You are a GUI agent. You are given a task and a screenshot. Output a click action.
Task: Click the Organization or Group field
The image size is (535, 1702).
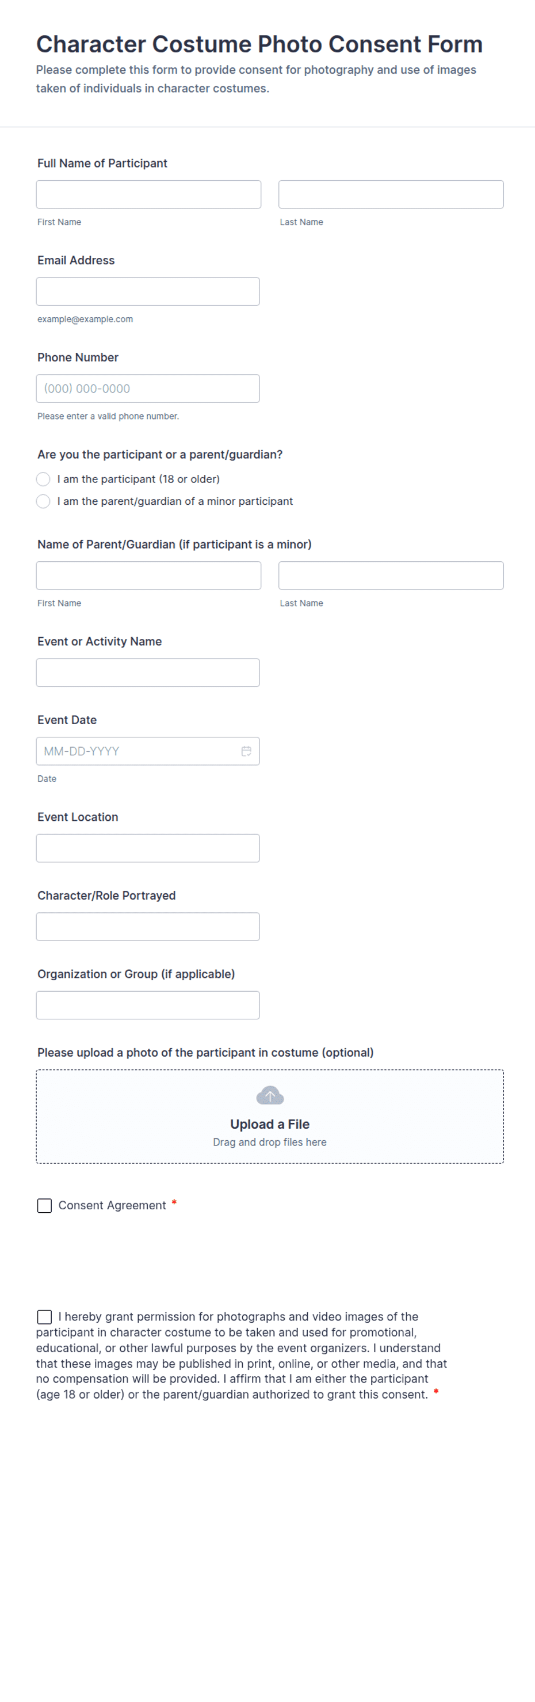(148, 1005)
